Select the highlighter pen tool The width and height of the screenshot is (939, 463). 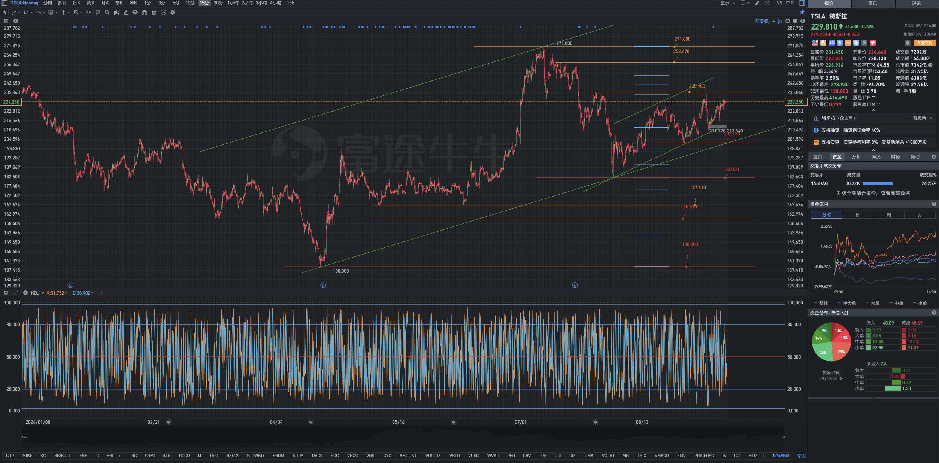(x=126, y=12)
